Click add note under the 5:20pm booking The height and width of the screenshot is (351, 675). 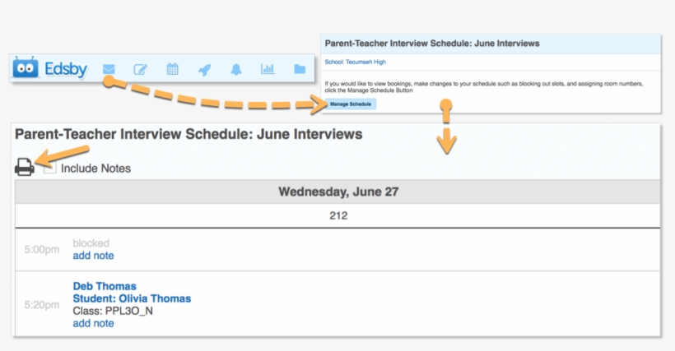tap(93, 323)
